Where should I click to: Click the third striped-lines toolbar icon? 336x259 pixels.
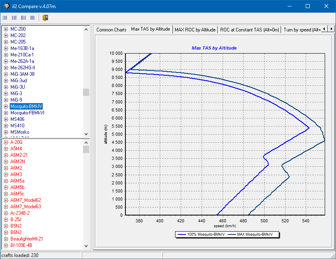tap(23, 18)
